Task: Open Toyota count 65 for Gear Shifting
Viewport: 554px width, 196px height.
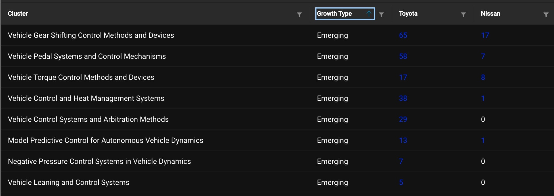Action: (x=403, y=35)
